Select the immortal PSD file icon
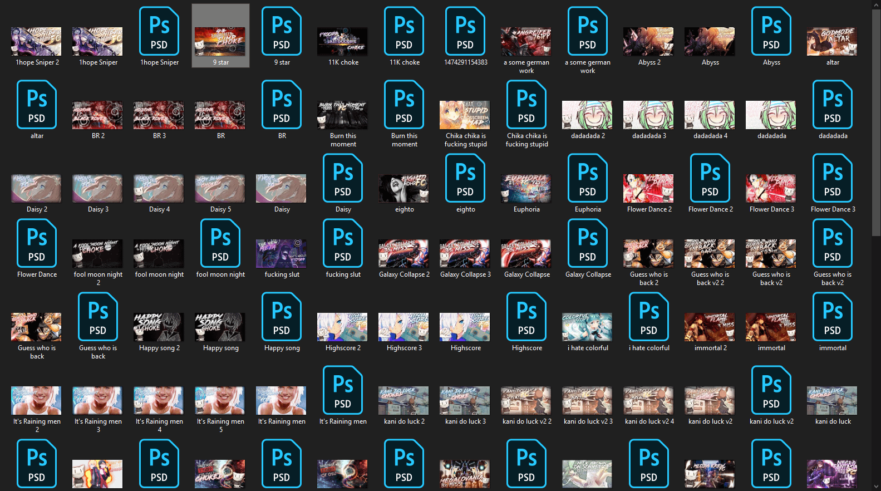881x491 pixels. coord(833,317)
